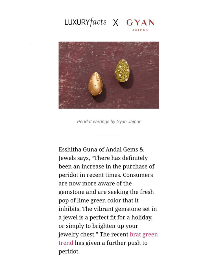Click the phrase 'jewelry chest'
Viewport: 214px width, 264px height.
(77, 234)
